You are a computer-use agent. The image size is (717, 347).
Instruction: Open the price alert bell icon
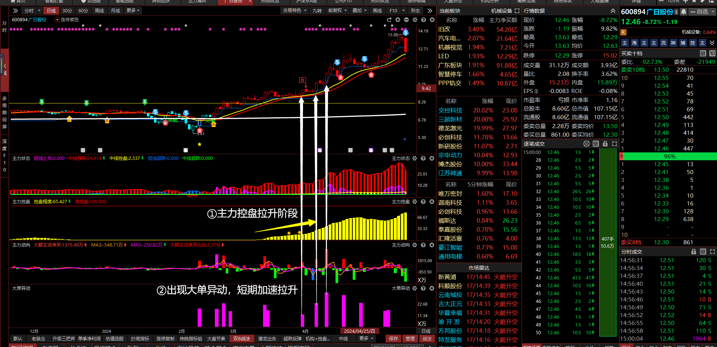(x=683, y=12)
